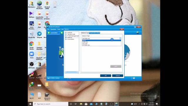Select Mobile Broadband globe icon on taskbar

pyautogui.click(x=116, y=104)
